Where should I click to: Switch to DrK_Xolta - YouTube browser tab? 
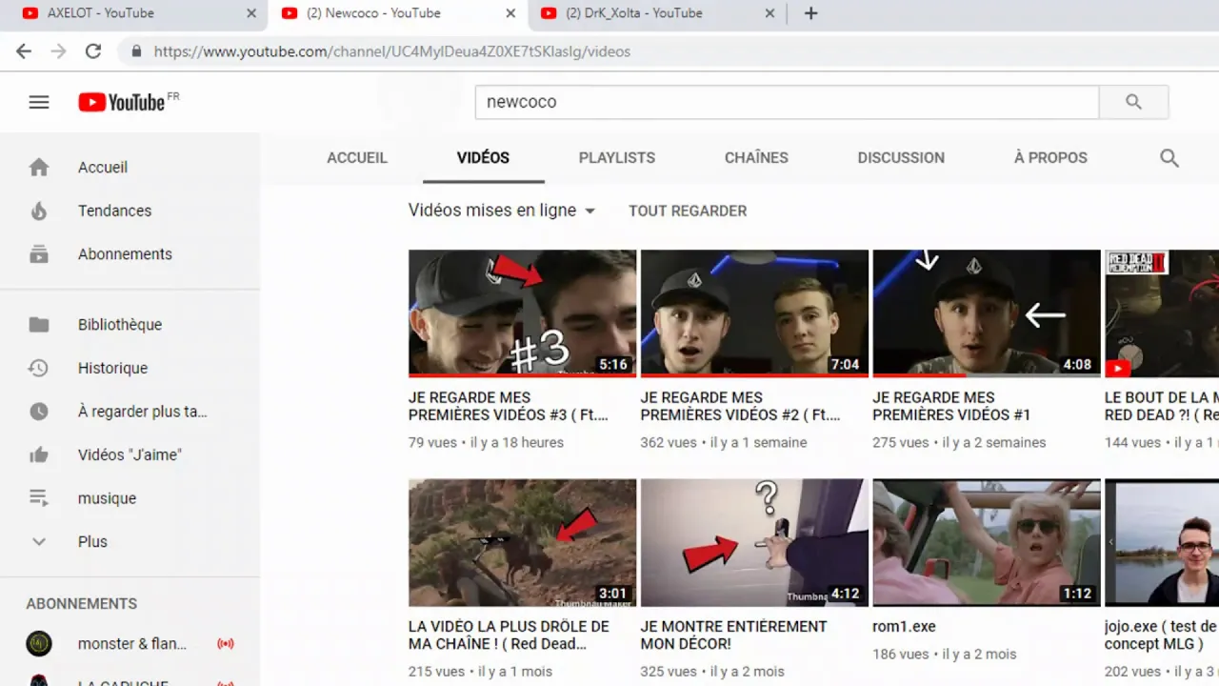(x=657, y=13)
